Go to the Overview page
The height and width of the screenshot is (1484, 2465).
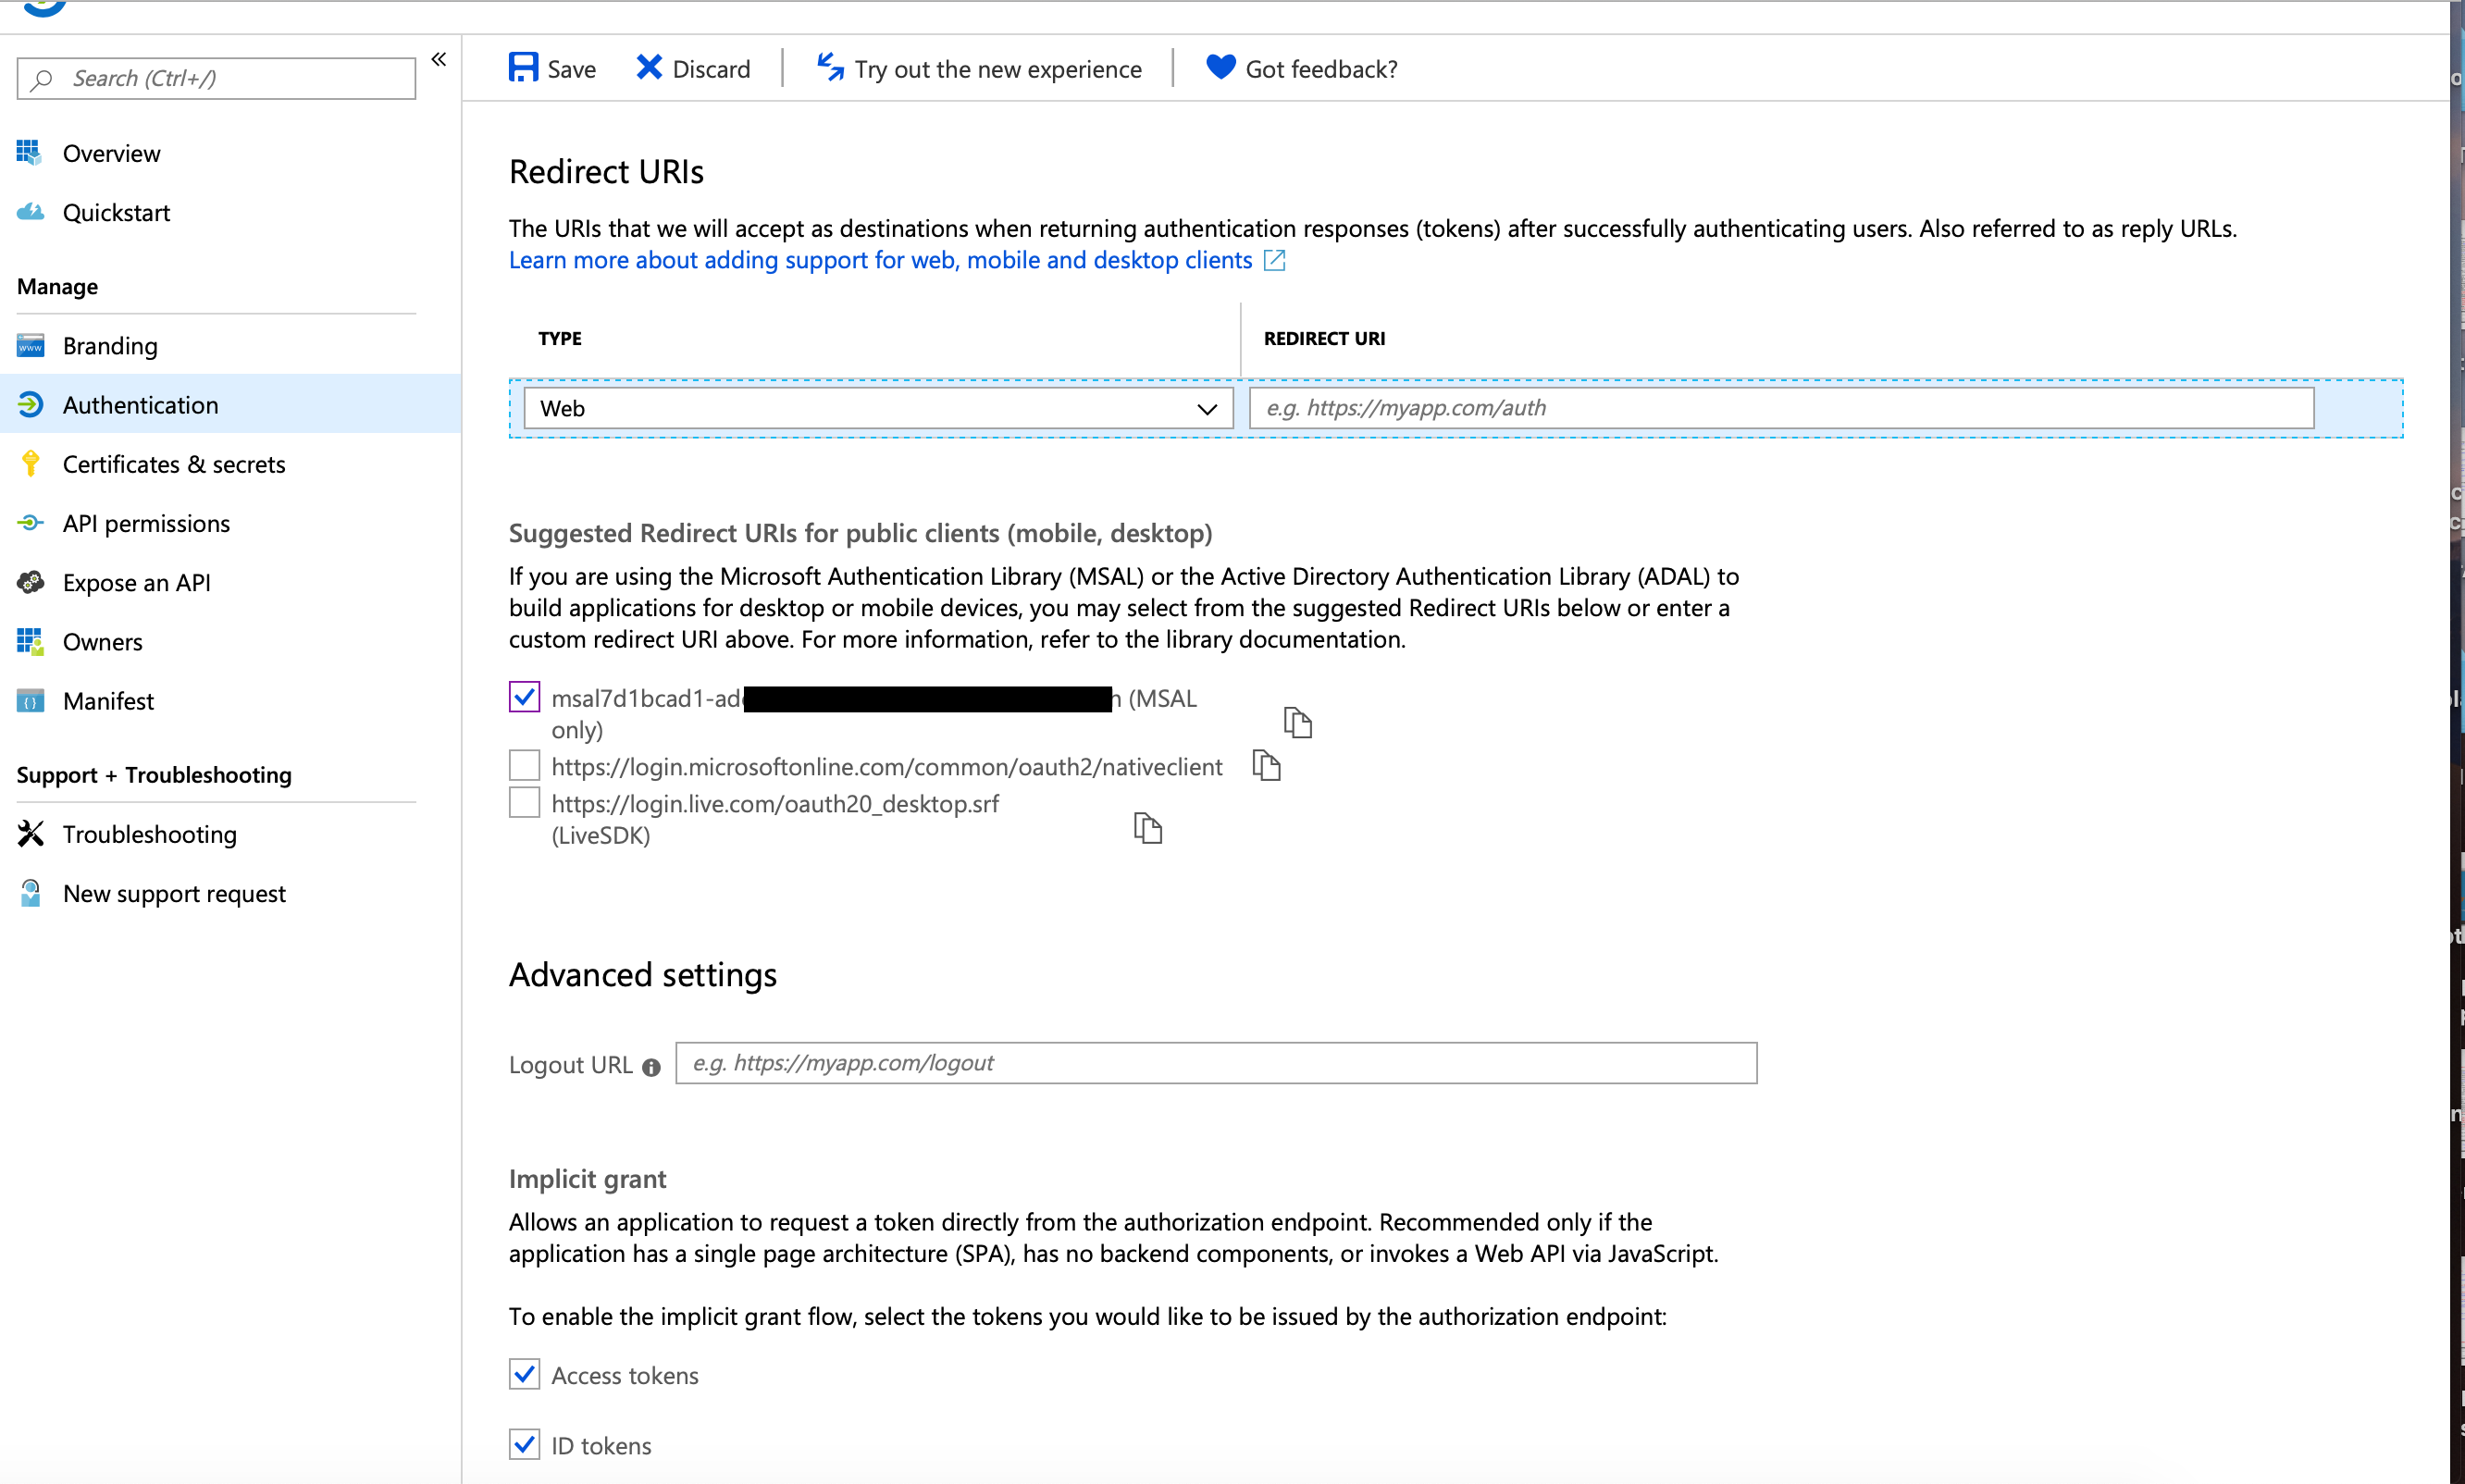click(x=111, y=152)
